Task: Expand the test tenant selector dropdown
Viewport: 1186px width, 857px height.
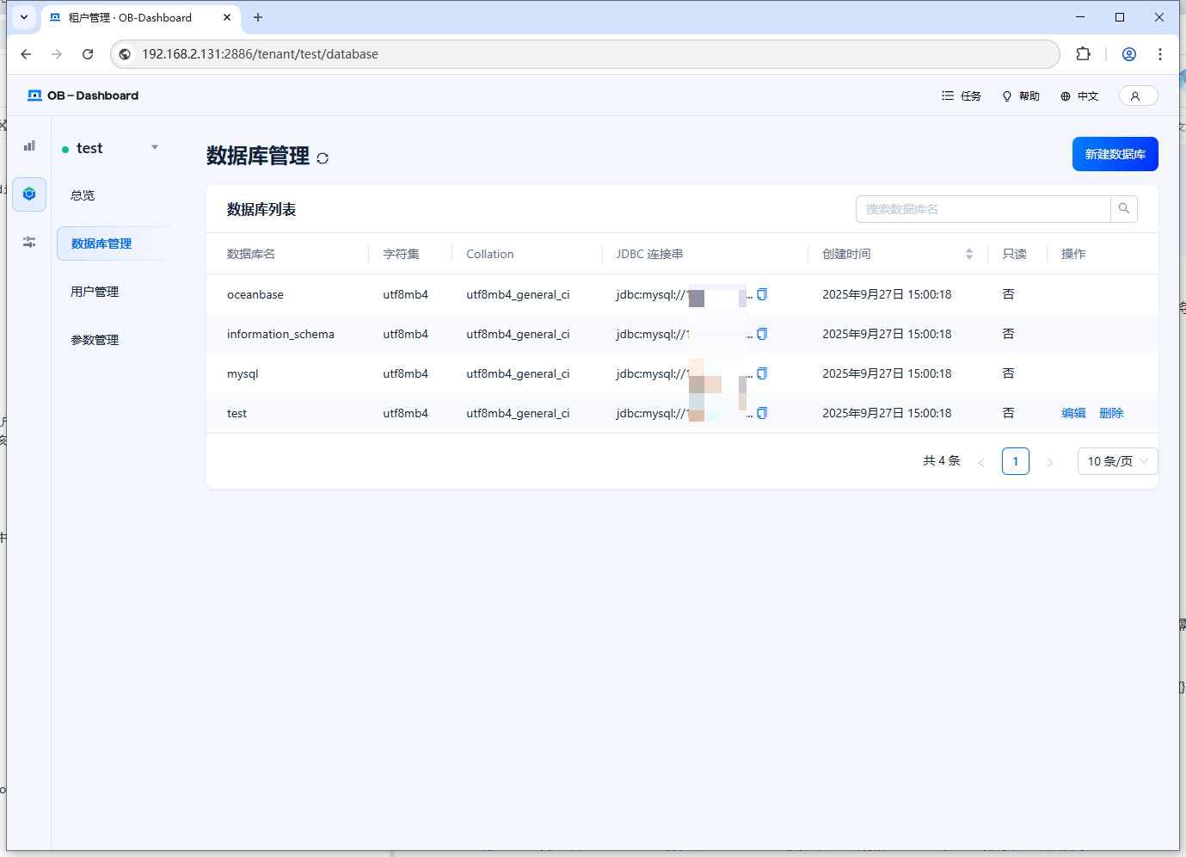Action: pyautogui.click(x=155, y=148)
